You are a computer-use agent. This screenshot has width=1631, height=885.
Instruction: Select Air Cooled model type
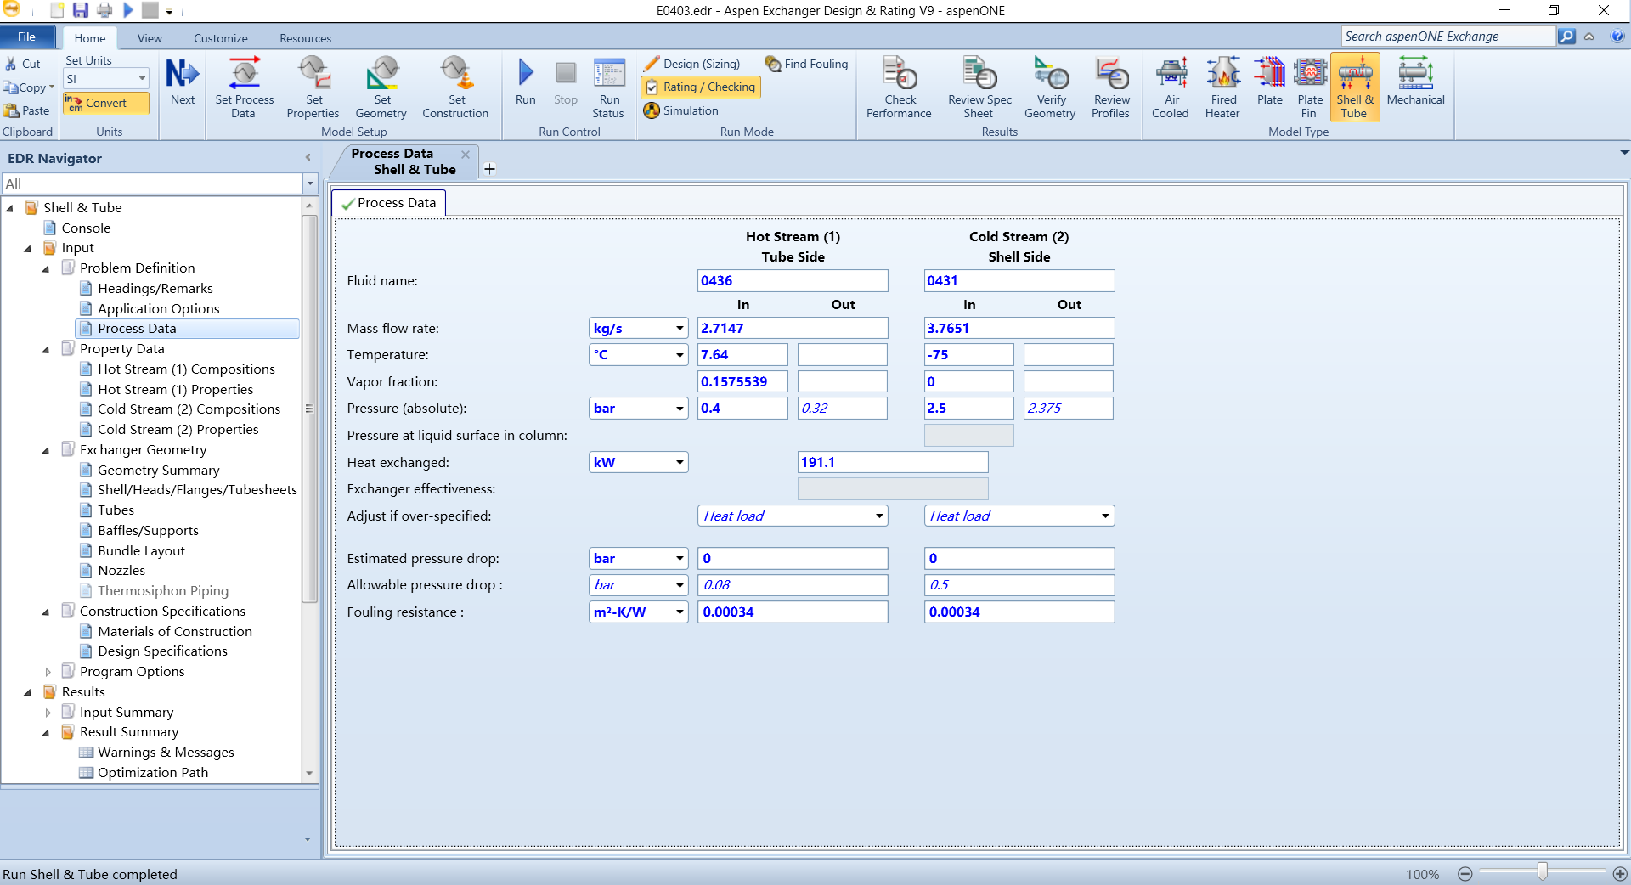click(x=1171, y=87)
